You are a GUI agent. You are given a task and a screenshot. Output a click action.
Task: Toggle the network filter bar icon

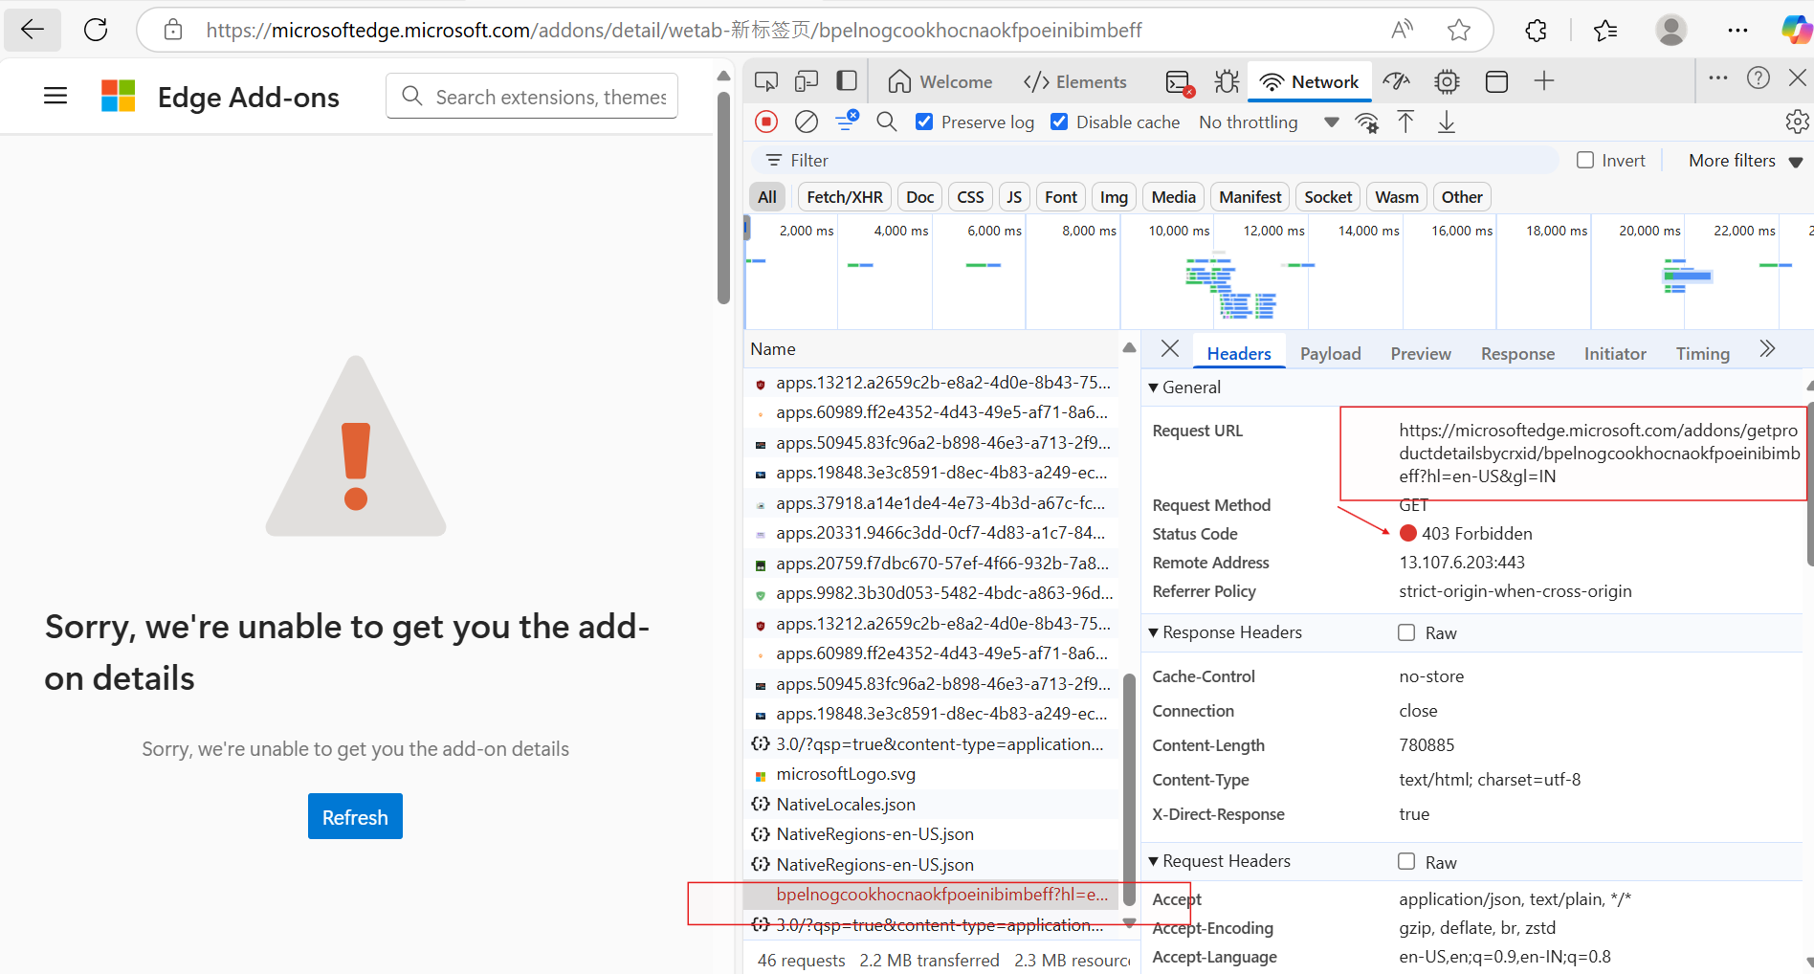pos(847,121)
